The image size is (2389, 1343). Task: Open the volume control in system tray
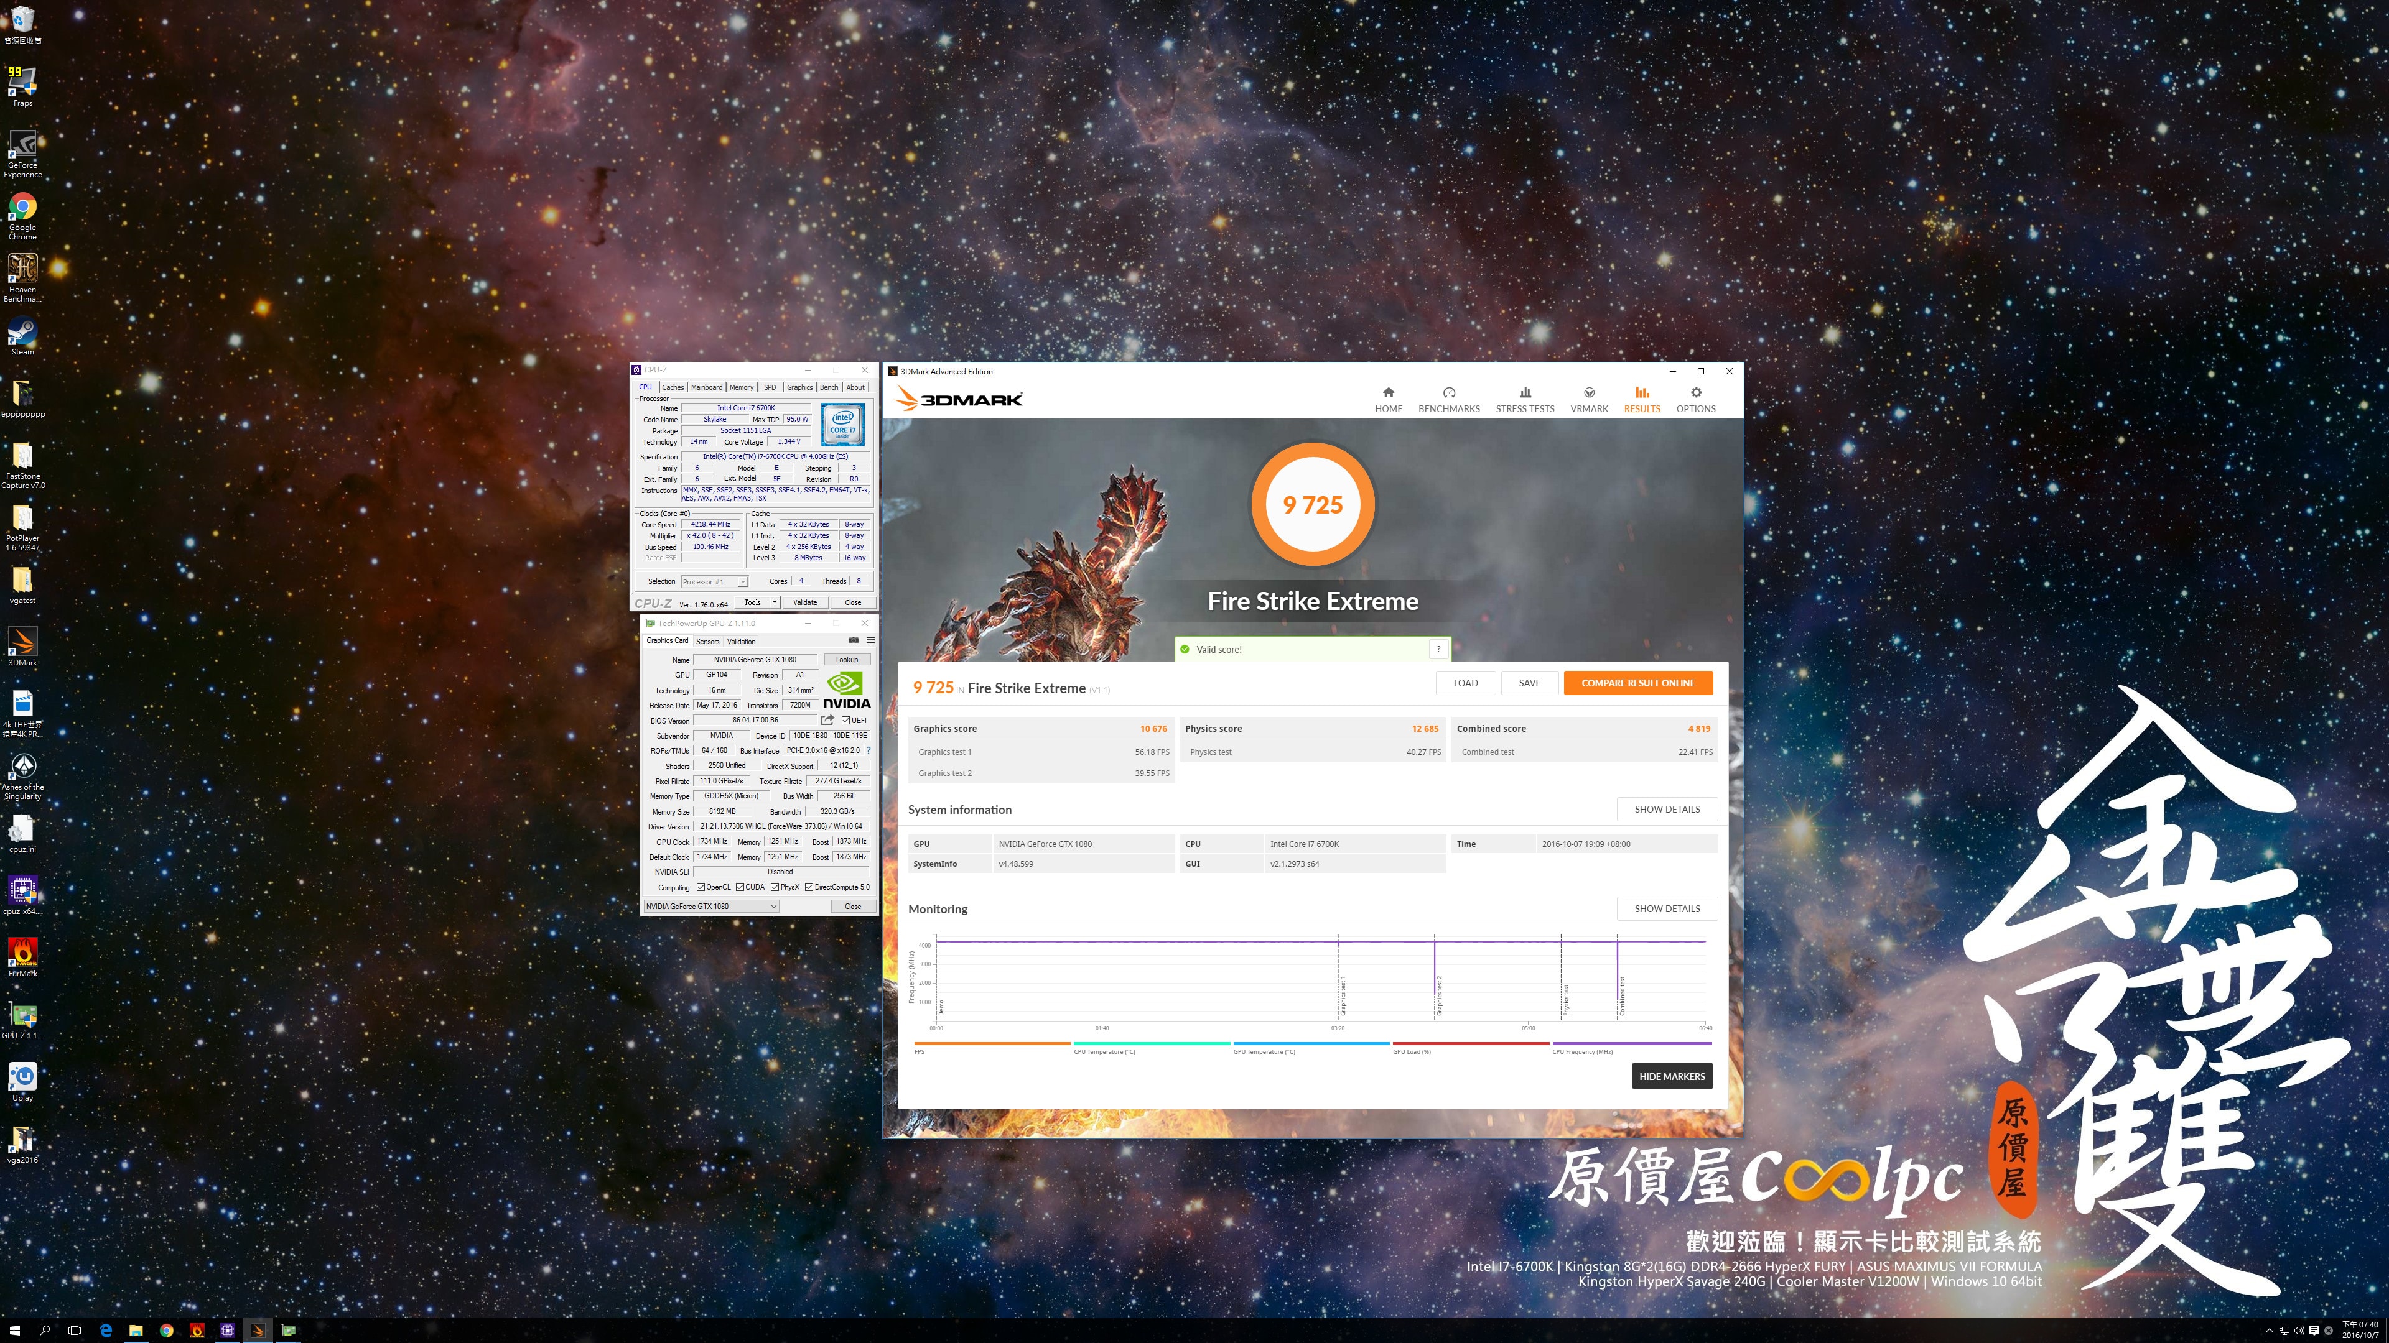[x=2298, y=1331]
